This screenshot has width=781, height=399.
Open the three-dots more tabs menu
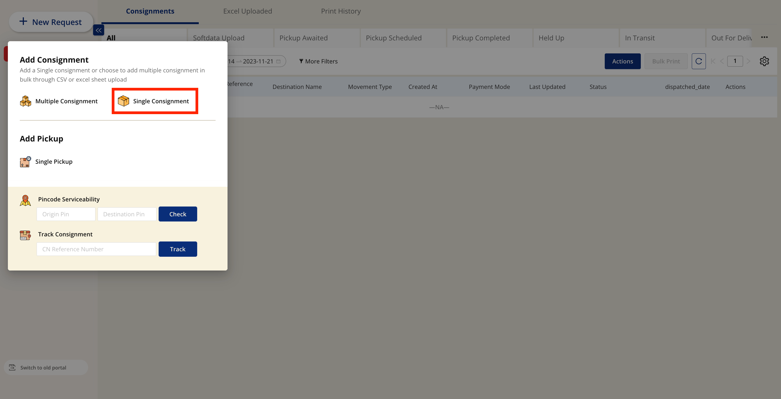pos(764,37)
